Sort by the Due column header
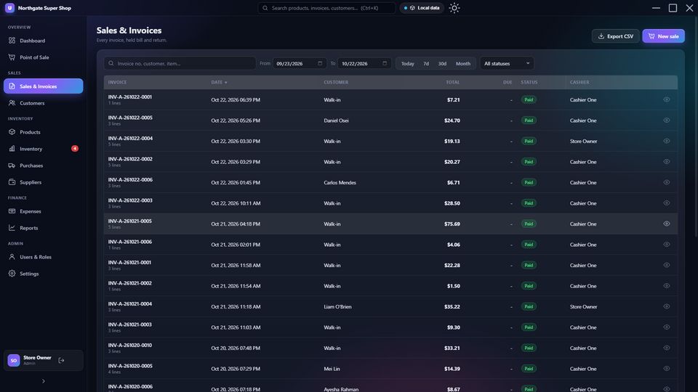Viewport: 698px width, 392px height. click(508, 82)
